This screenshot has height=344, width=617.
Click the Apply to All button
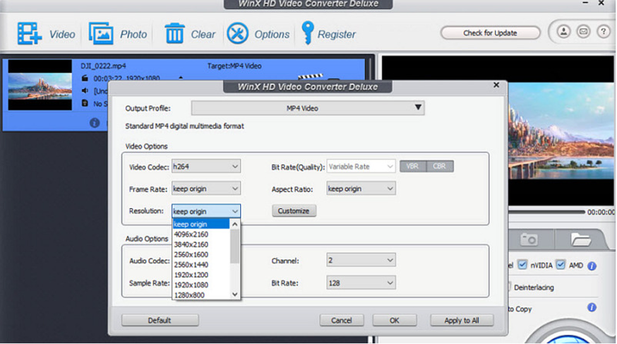point(461,320)
